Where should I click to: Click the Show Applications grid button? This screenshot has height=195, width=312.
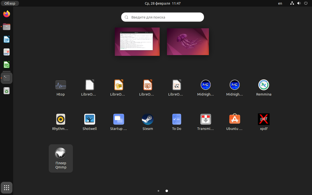(x=6, y=187)
